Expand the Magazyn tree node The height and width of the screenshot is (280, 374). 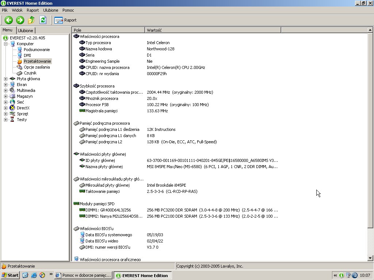6,96
